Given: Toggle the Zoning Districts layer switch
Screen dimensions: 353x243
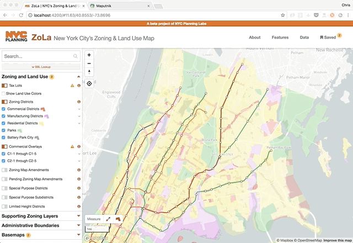Looking at the screenshot, I should point(4,102).
